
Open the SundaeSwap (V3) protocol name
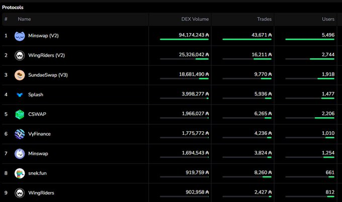click(48, 75)
